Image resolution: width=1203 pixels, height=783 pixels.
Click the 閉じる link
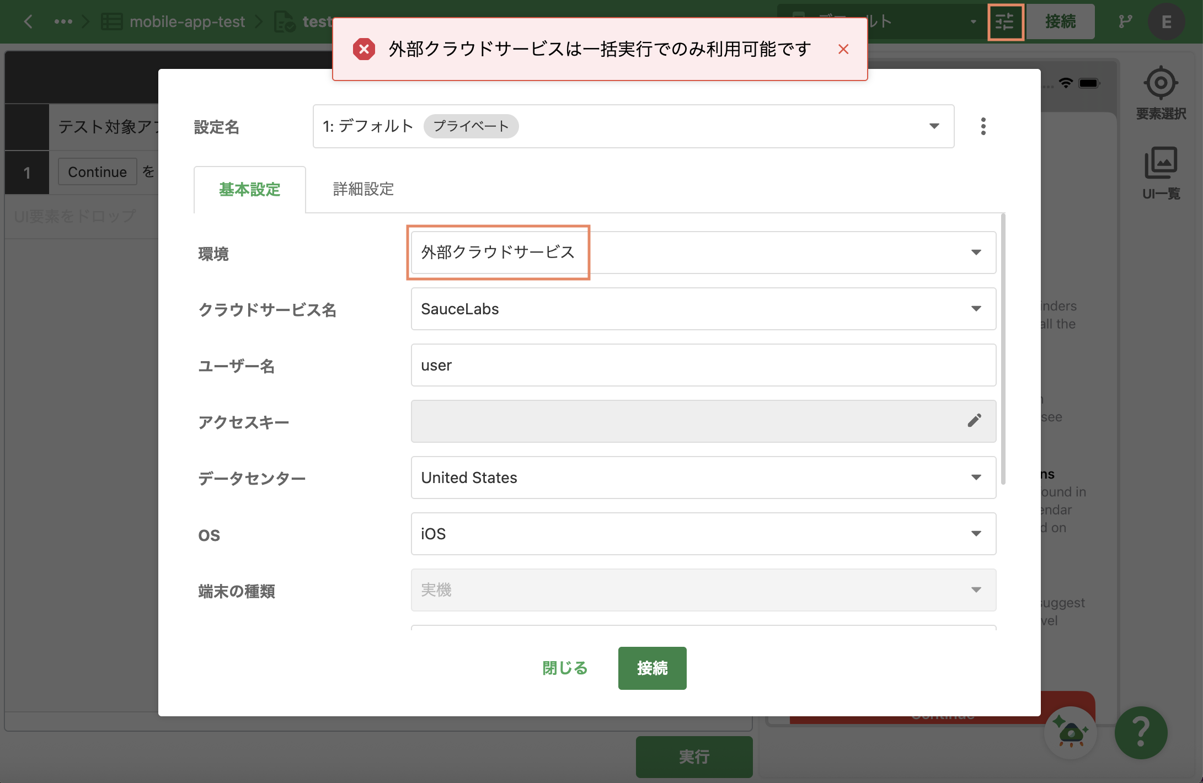click(x=565, y=668)
